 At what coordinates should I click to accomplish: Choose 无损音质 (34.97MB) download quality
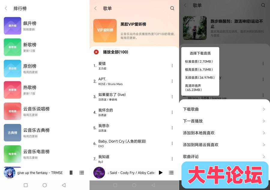(x=200, y=78)
